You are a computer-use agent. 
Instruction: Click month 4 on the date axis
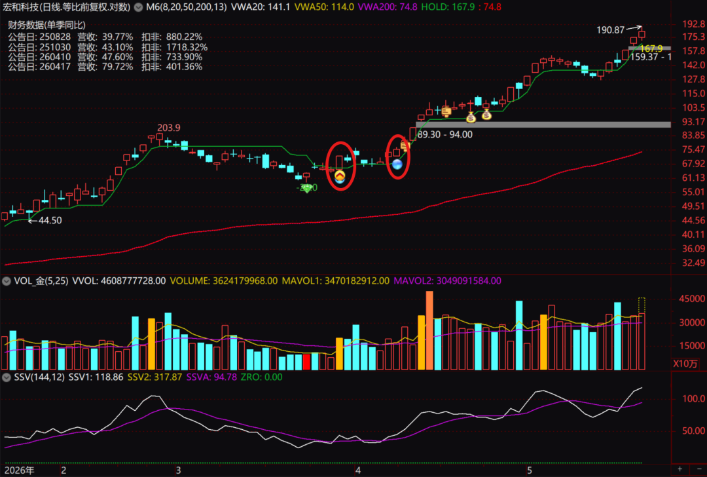point(358,470)
